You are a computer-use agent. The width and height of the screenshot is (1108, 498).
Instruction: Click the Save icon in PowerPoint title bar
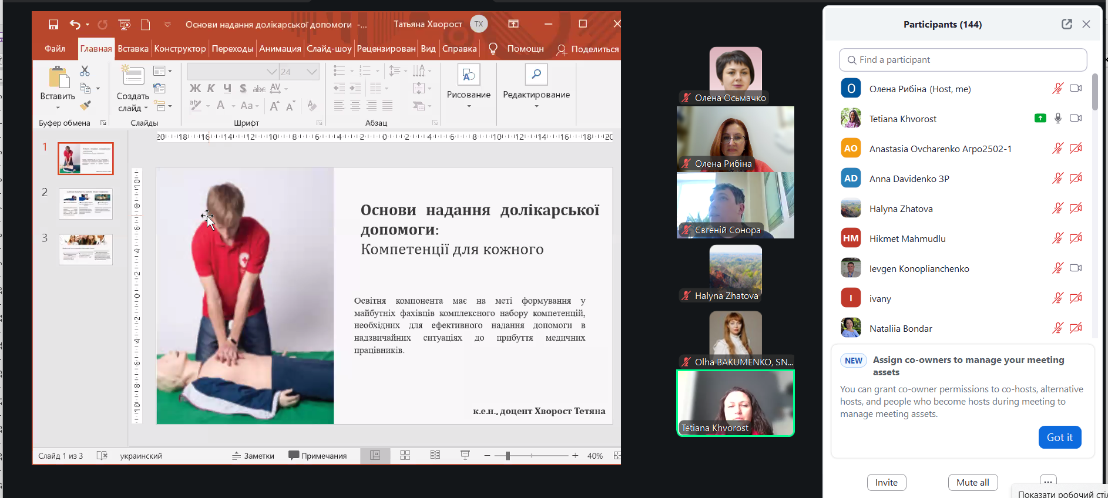(x=53, y=24)
